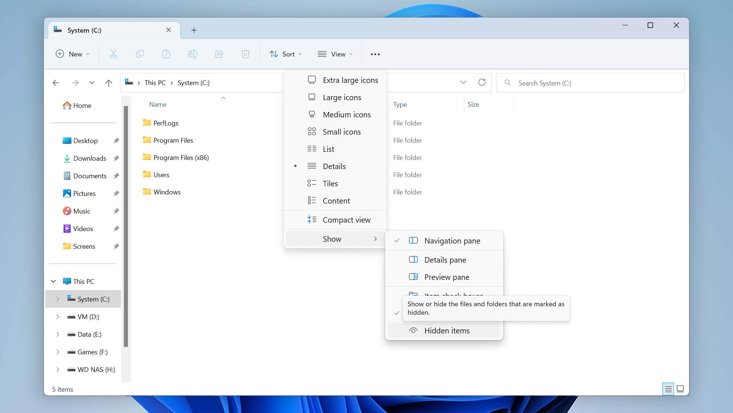733x413 pixels.
Task: Open the Show submenu
Action: tap(335, 239)
